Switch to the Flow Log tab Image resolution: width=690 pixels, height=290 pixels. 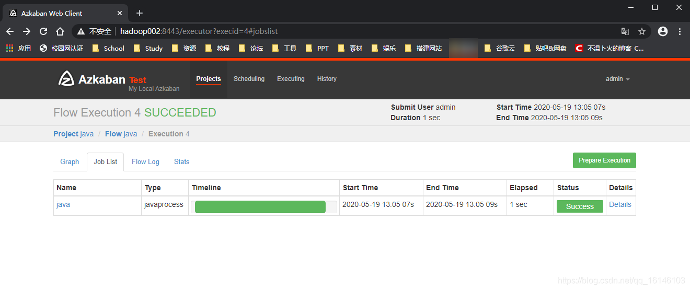pos(145,161)
